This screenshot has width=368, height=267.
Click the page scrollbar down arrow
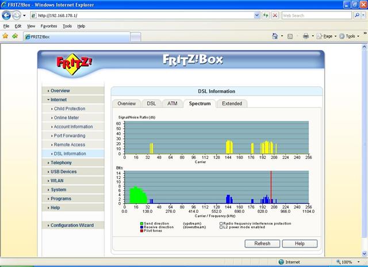pos(365,254)
